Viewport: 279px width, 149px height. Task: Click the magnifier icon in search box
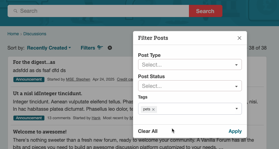16,11
